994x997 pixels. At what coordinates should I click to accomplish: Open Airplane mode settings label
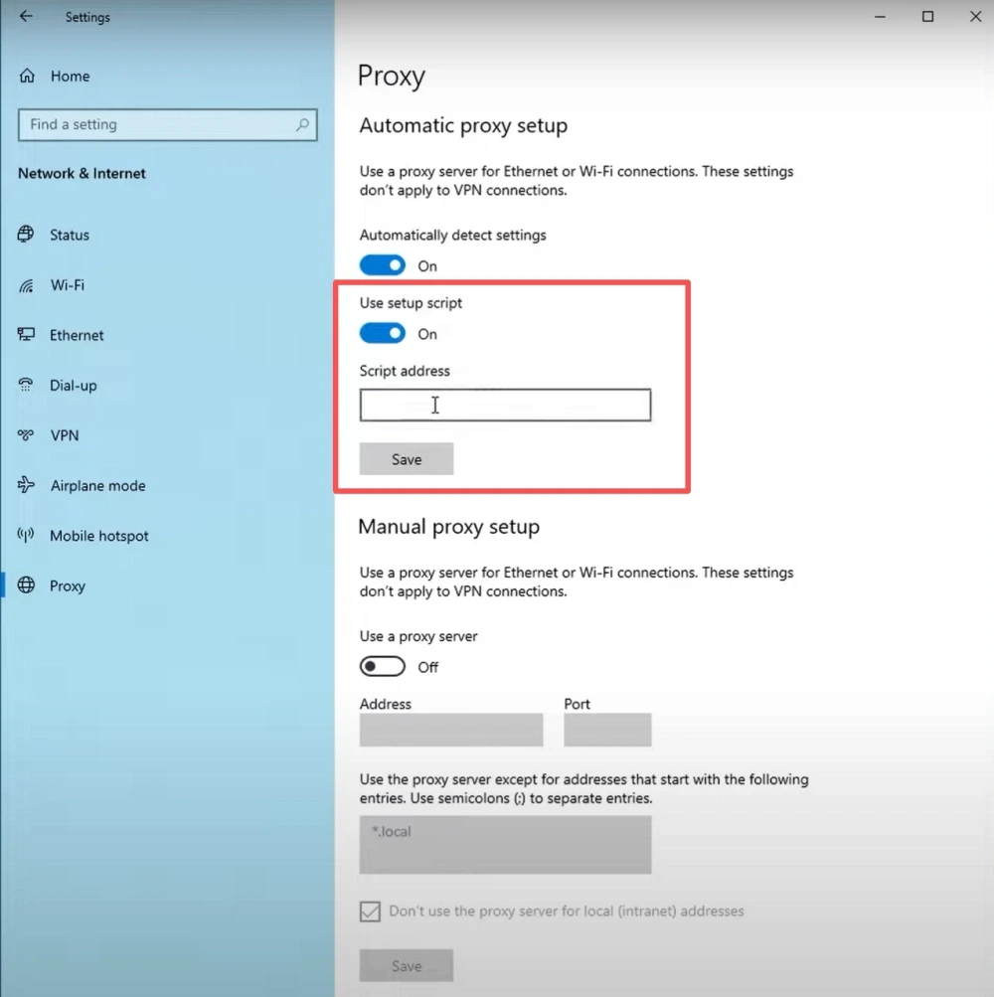pos(98,486)
